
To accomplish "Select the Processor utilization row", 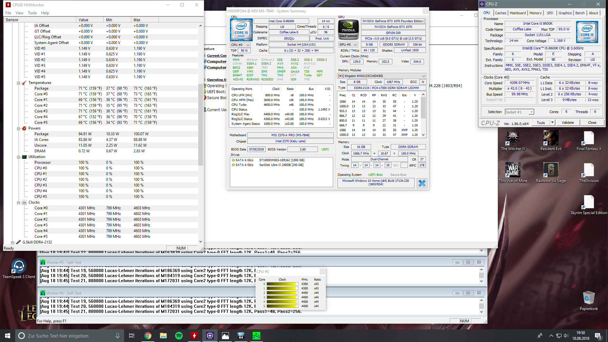I will 101,162.
